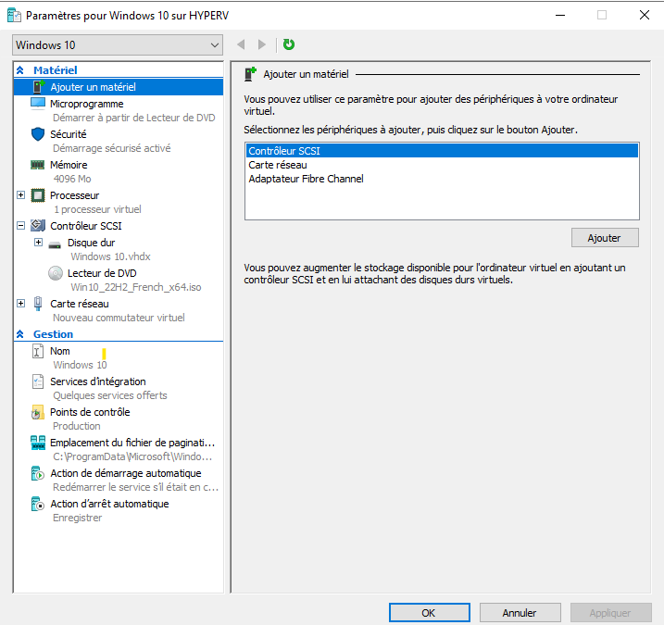Collapse the Matériel section header

point(20,70)
